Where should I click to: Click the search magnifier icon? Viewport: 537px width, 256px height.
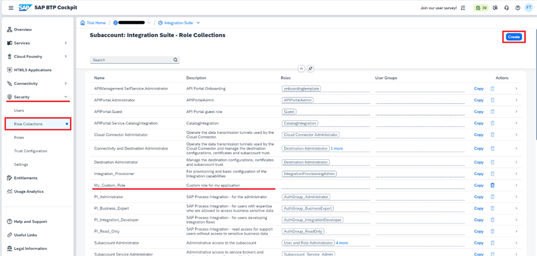[176, 59]
